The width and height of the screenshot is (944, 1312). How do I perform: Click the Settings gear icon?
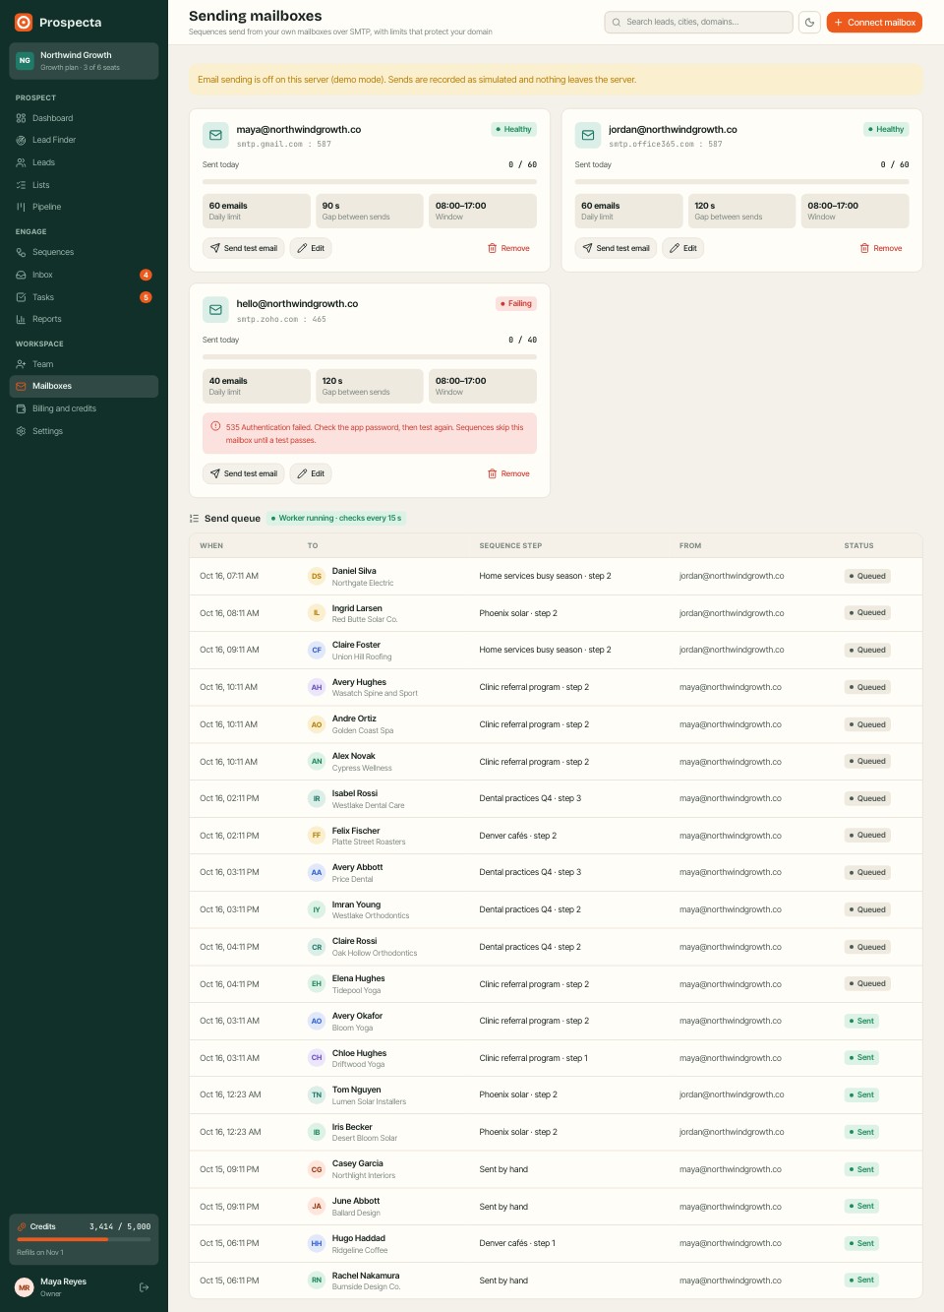pos(21,431)
